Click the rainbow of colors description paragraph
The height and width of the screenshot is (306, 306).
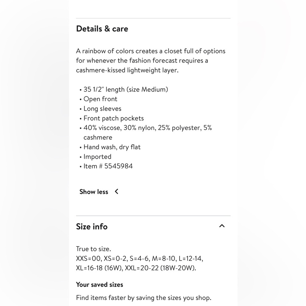(151, 61)
